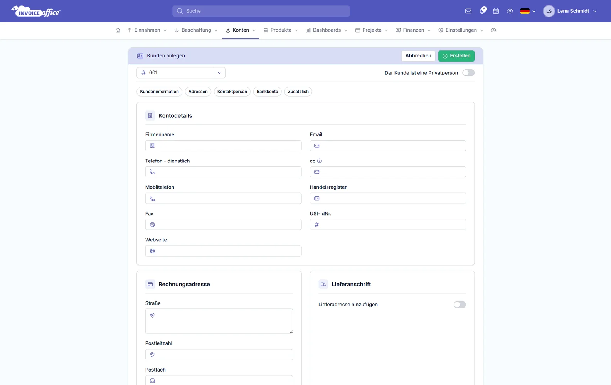Open the mail envelope icon in header
The image size is (611, 385).
[x=468, y=11]
